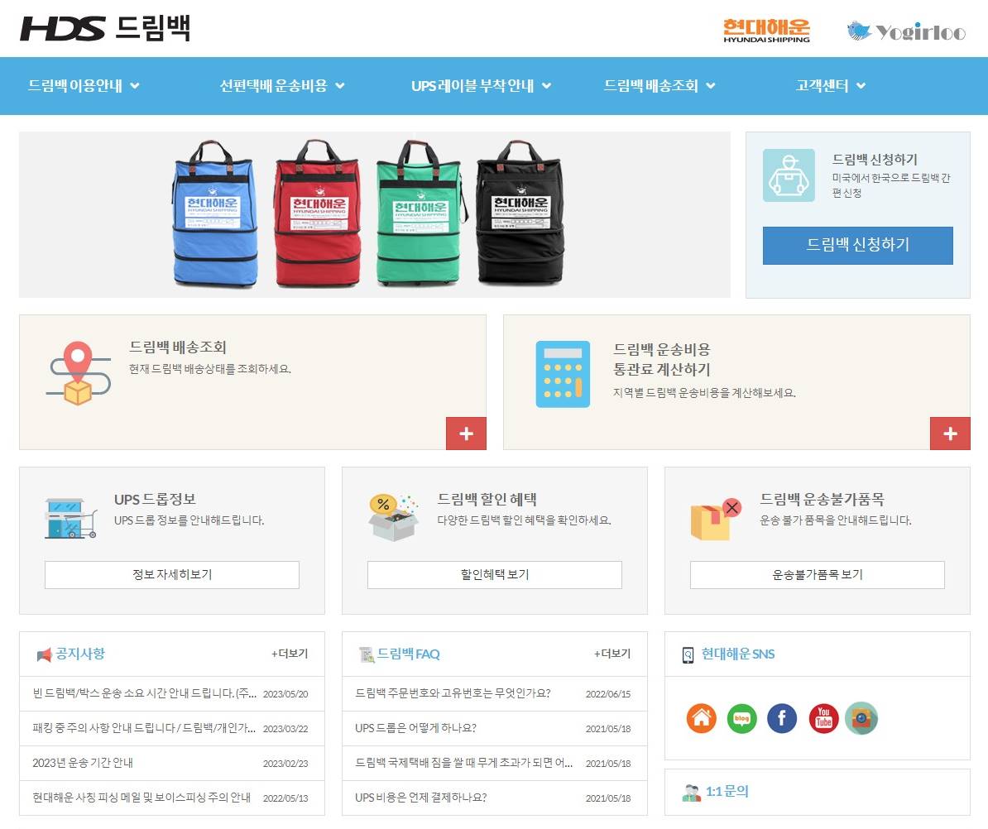Open notice 2023년 운송 기간 안내
The width and height of the screenshot is (988, 829).
(83, 763)
